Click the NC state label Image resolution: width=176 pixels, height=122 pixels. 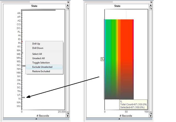19,65
